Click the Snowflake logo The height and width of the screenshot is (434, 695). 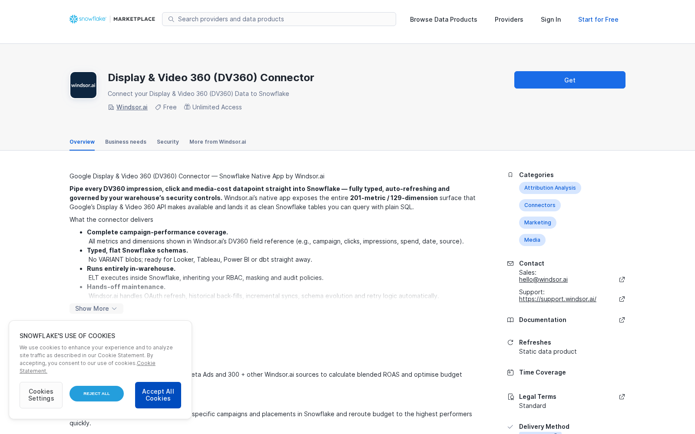click(88, 19)
